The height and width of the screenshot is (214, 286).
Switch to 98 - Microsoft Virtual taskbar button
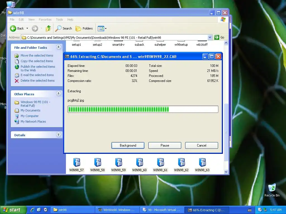[x=162, y=210]
